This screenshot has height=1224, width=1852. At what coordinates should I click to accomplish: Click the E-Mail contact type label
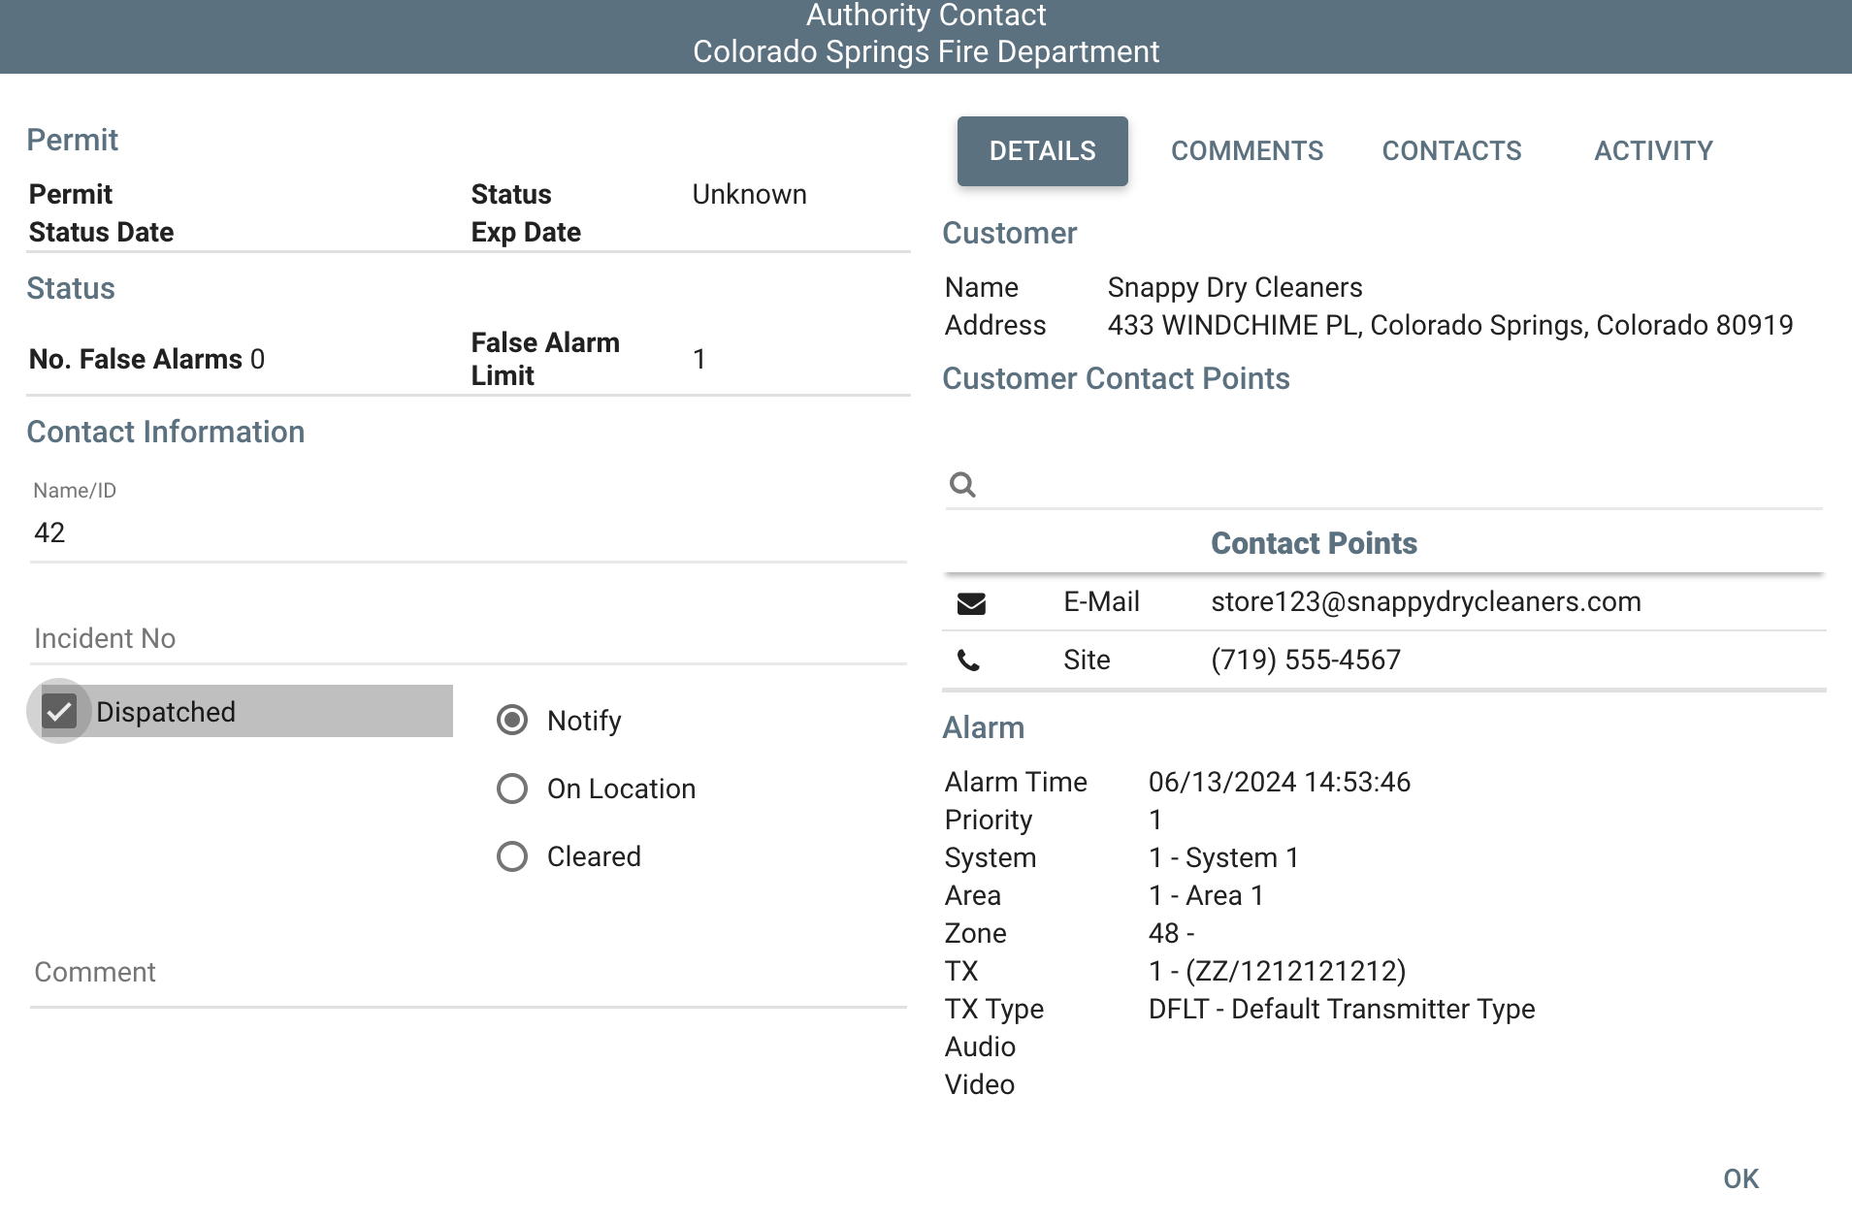click(x=1101, y=602)
